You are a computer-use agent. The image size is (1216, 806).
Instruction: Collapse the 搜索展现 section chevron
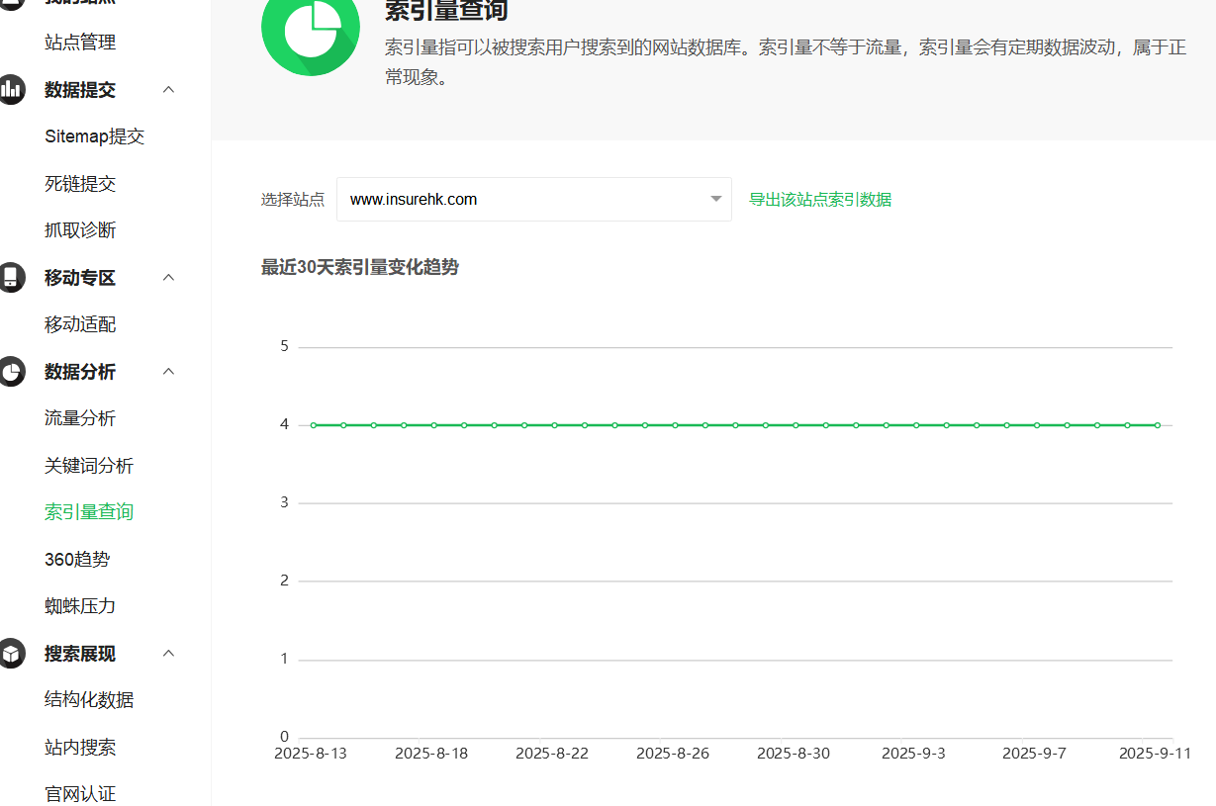click(x=168, y=654)
